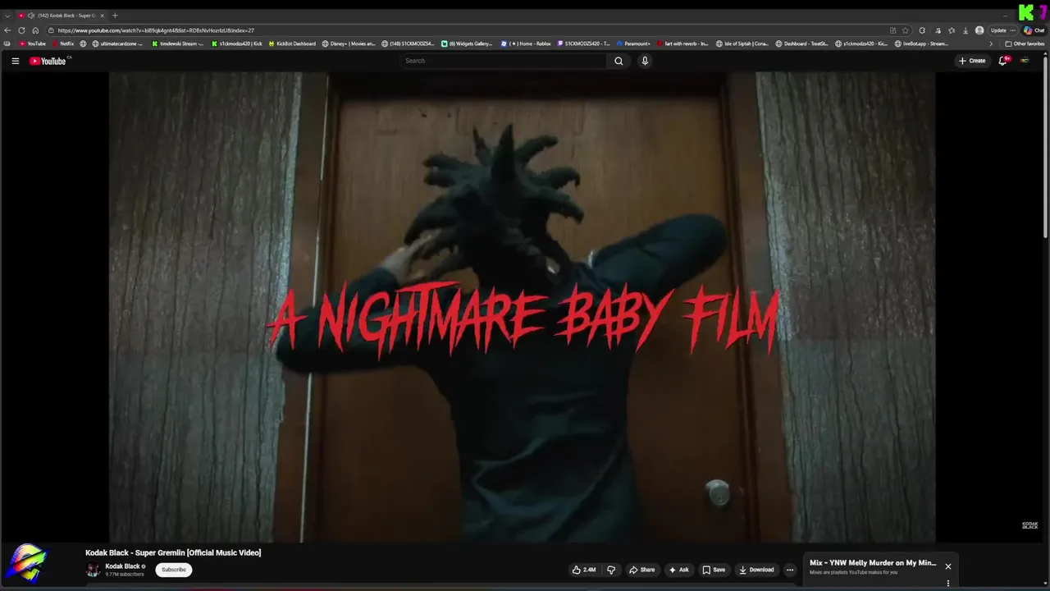Click video title Kodak Black - Super Gremlin
This screenshot has width=1050, height=591.
pyautogui.click(x=173, y=552)
